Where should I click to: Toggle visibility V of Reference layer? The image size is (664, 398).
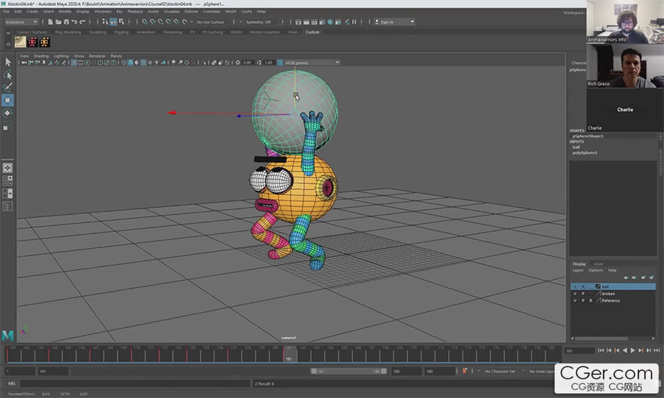pos(575,301)
